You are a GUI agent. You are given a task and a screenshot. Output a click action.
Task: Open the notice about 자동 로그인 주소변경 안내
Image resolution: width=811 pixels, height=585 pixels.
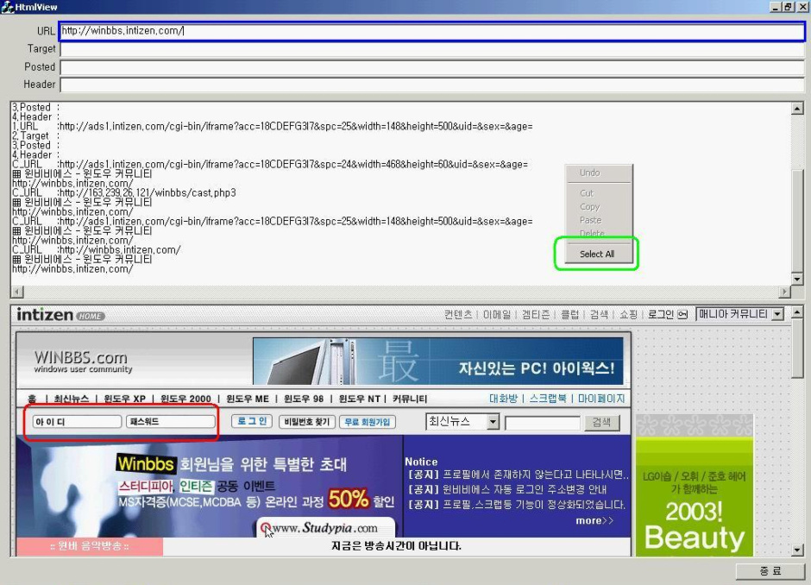tap(507, 489)
